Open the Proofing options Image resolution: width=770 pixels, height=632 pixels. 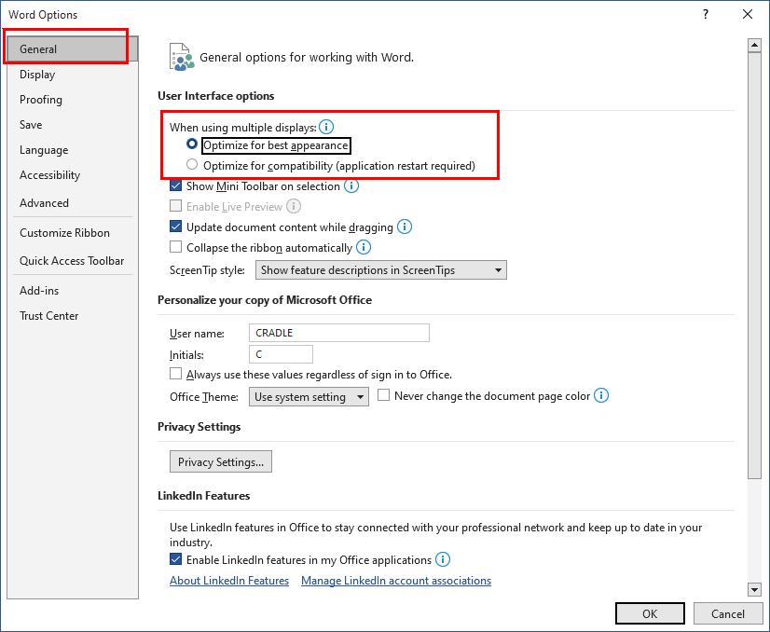point(73,100)
